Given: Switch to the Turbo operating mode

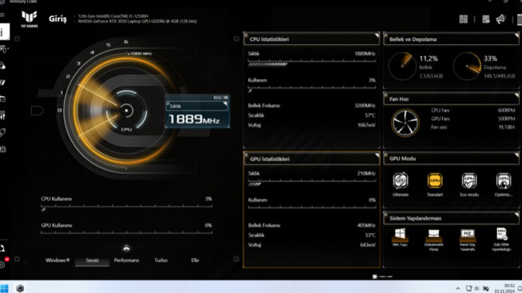Looking at the screenshot, I should pos(161,260).
